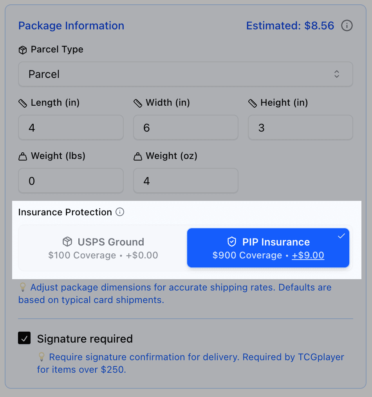372x397 pixels.
Task: Select the PIP Insurance coverage option
Action: (268, 248)
